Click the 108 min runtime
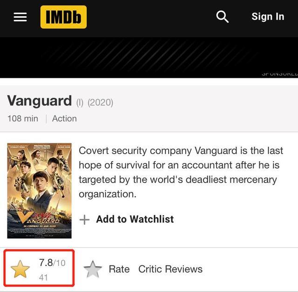Screen dimensions: 298x292 tap(22, 118)
